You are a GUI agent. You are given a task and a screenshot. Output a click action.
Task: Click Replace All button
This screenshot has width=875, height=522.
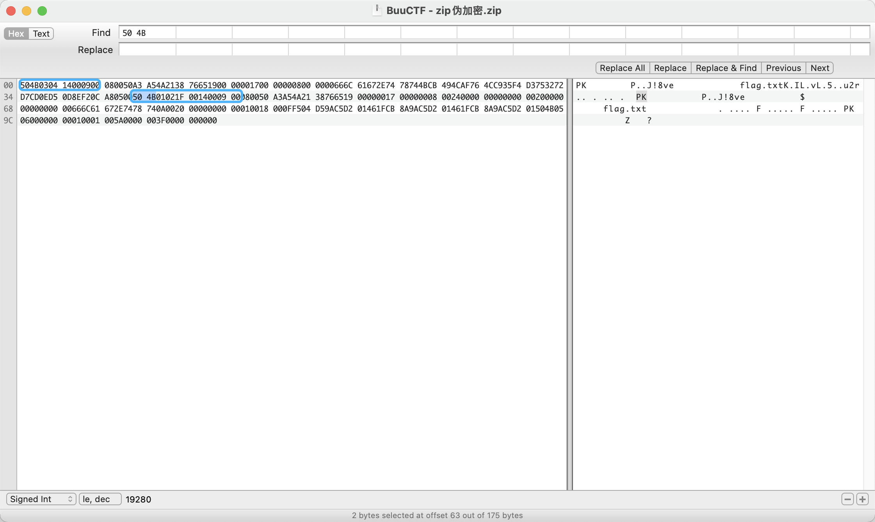(622, 68)
